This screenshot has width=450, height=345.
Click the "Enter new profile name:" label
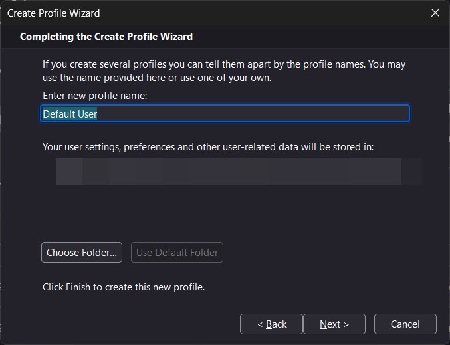95,96
